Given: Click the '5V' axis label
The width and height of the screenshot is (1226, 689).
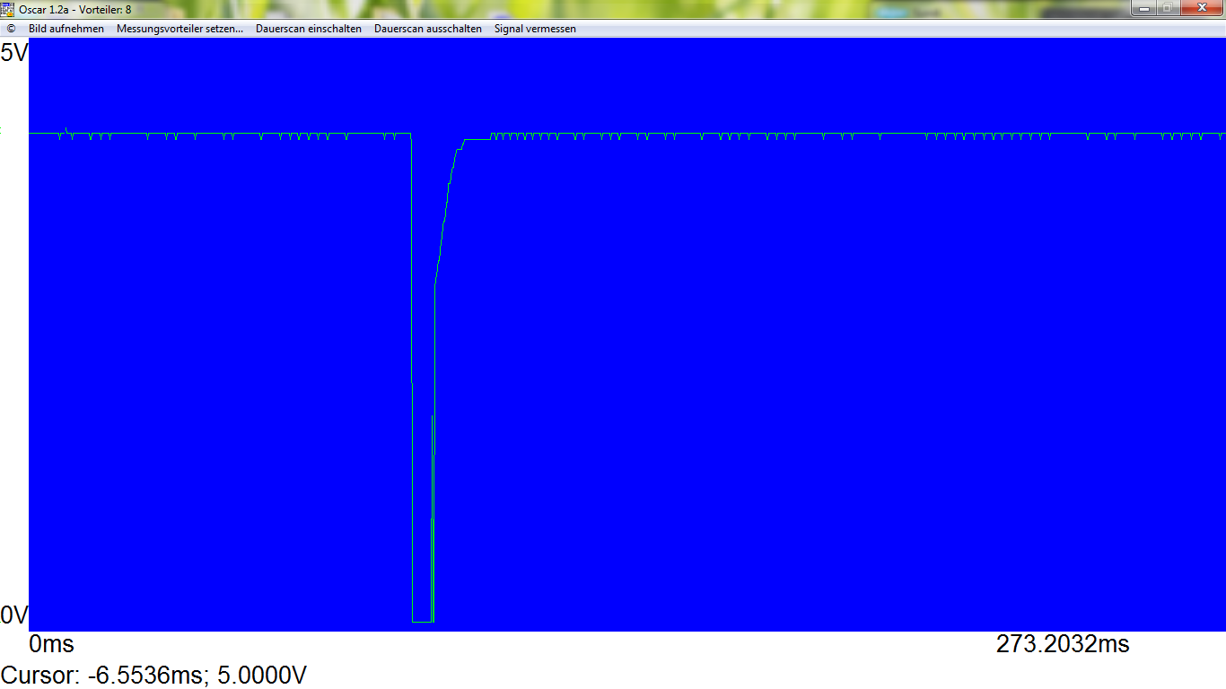Looking at the screenshot, I should click(x=14, y=53).
